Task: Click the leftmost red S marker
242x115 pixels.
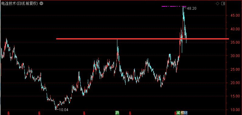Action: (9, 113)
